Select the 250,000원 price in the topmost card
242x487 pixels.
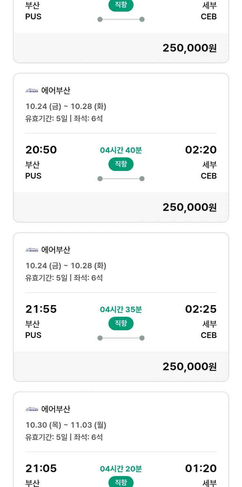click(189, 48)
